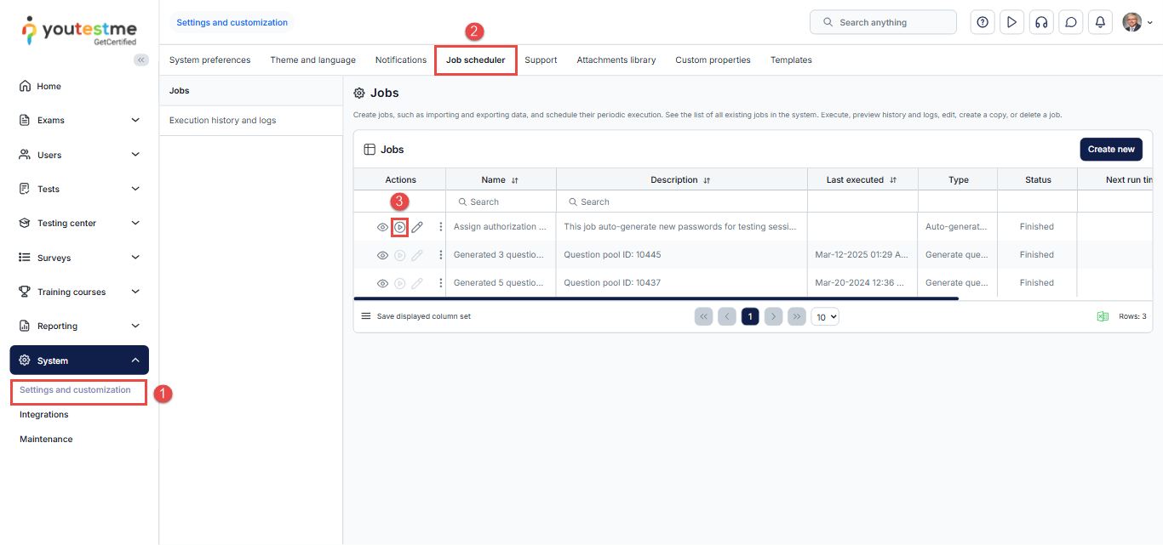
Task: Edit the Assign authorization job pencil icon
Action: coord(416,227)
